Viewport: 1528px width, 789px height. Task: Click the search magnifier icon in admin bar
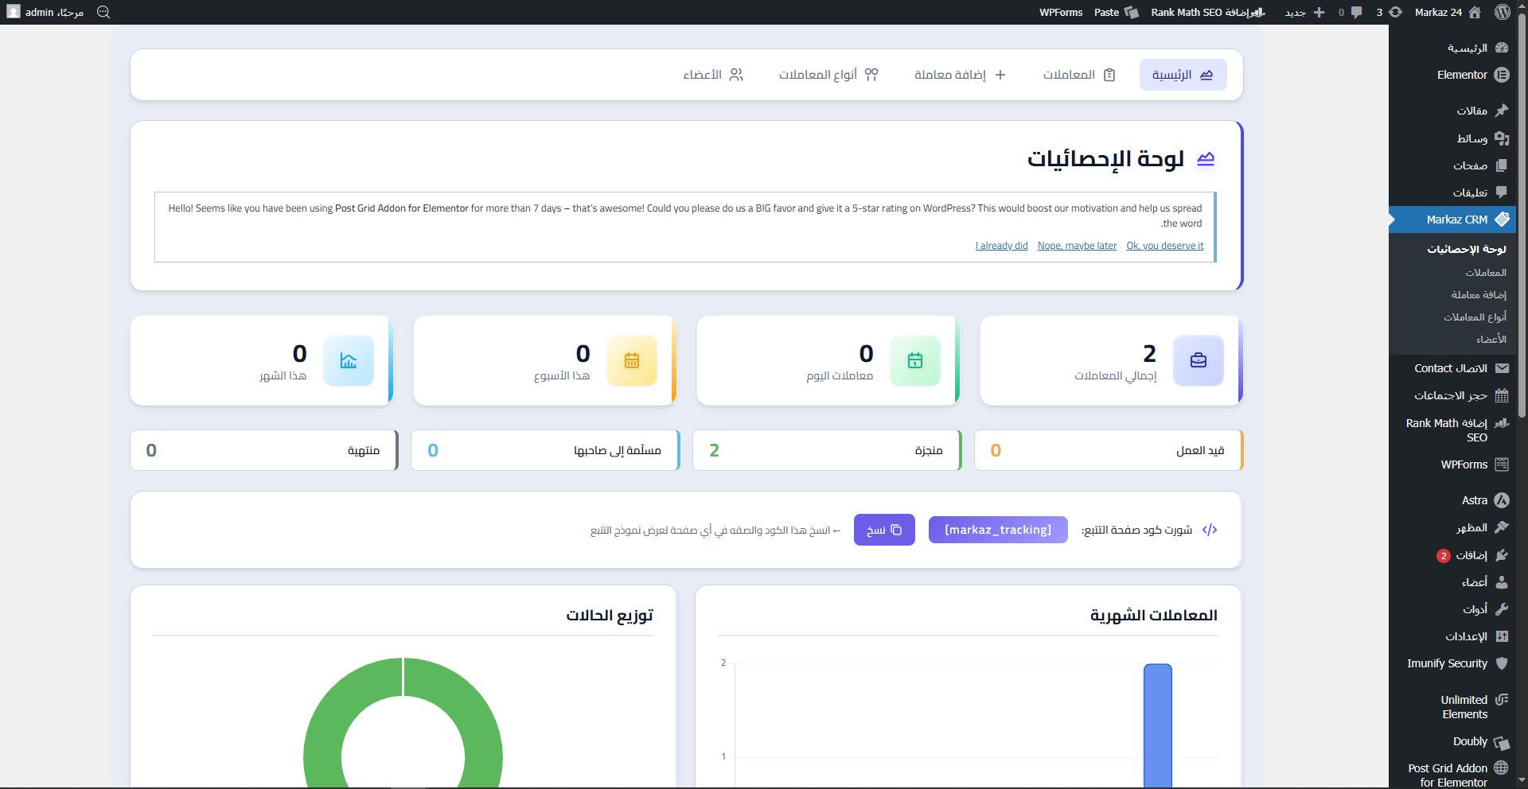coord(103,12)
